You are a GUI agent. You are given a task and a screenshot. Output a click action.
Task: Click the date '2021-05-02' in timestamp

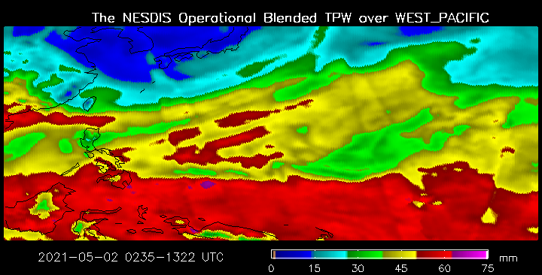[78, 258]
